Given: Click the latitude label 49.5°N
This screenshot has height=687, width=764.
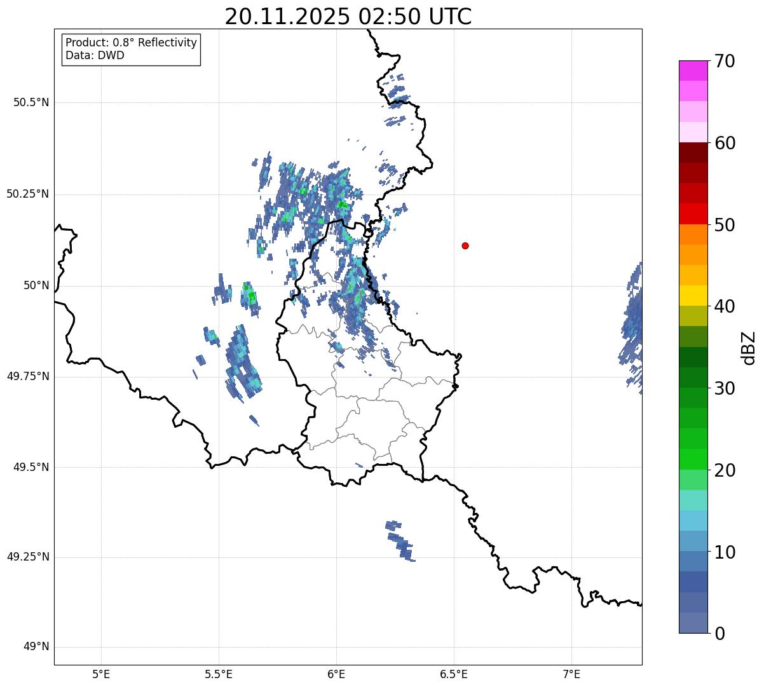Looking at the screenshot, I should pos(31,467).
